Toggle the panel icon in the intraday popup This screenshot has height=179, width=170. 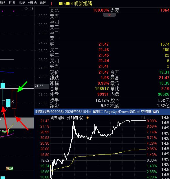143,118
